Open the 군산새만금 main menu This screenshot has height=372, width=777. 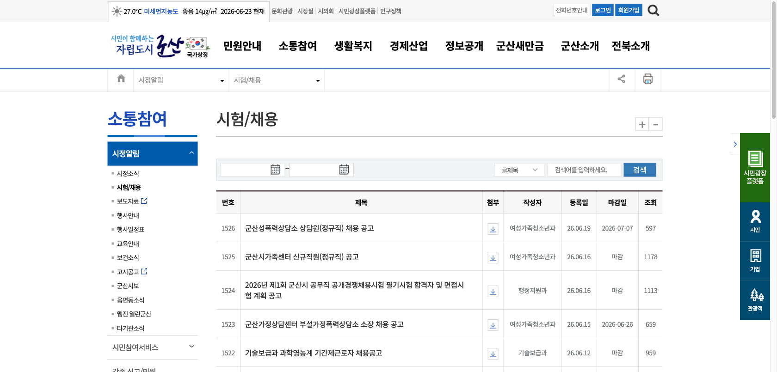[x=520, y=46]
